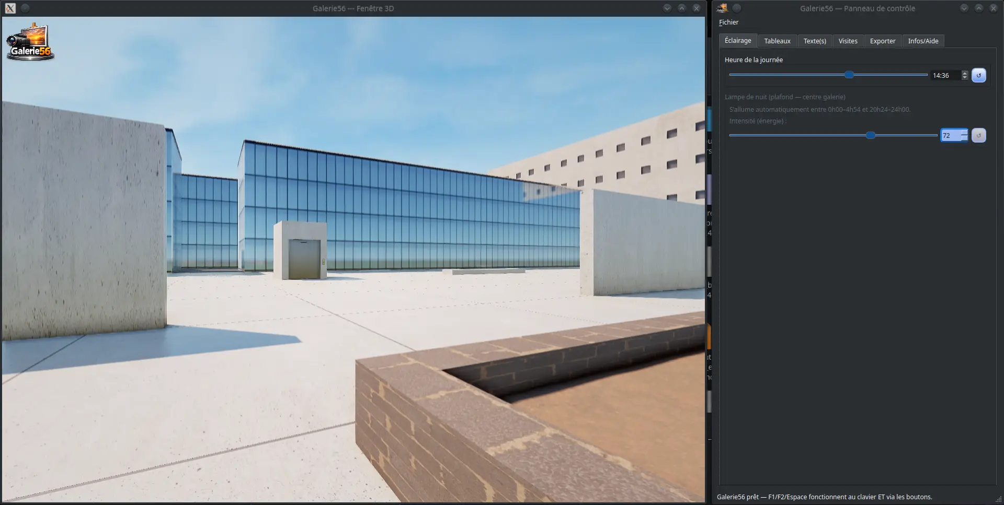
Task: Click the pin button on the 3D window titlebar
Action: pos(25,8)
